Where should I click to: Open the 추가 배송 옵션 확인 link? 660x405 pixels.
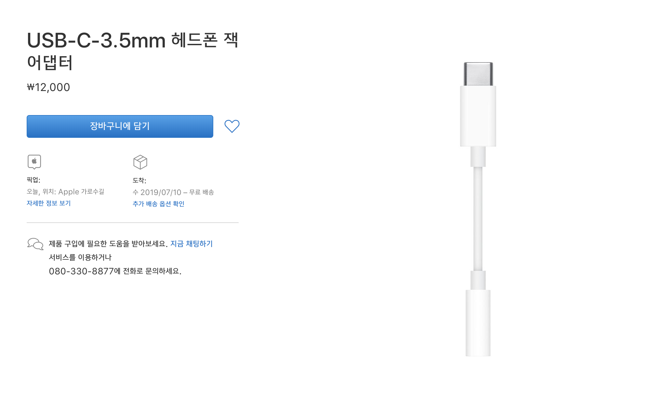coord(158,204)
